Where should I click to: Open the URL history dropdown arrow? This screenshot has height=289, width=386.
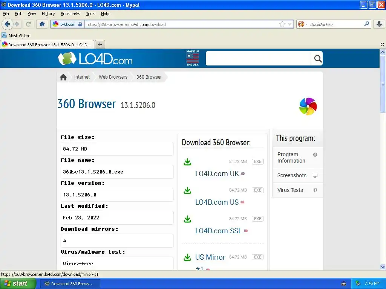[290, 24]
